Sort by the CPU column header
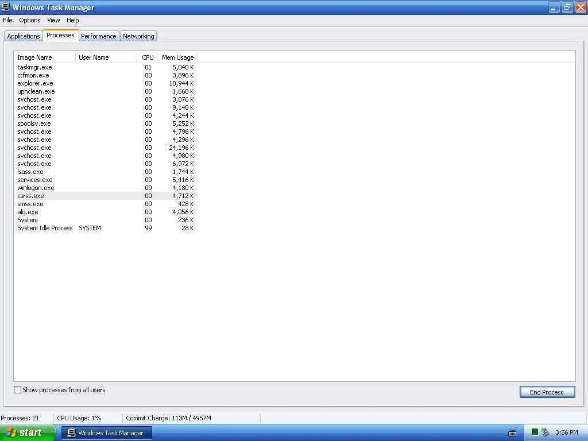The width and height of the screenshot is (588, 441). [x=148, y=57]
